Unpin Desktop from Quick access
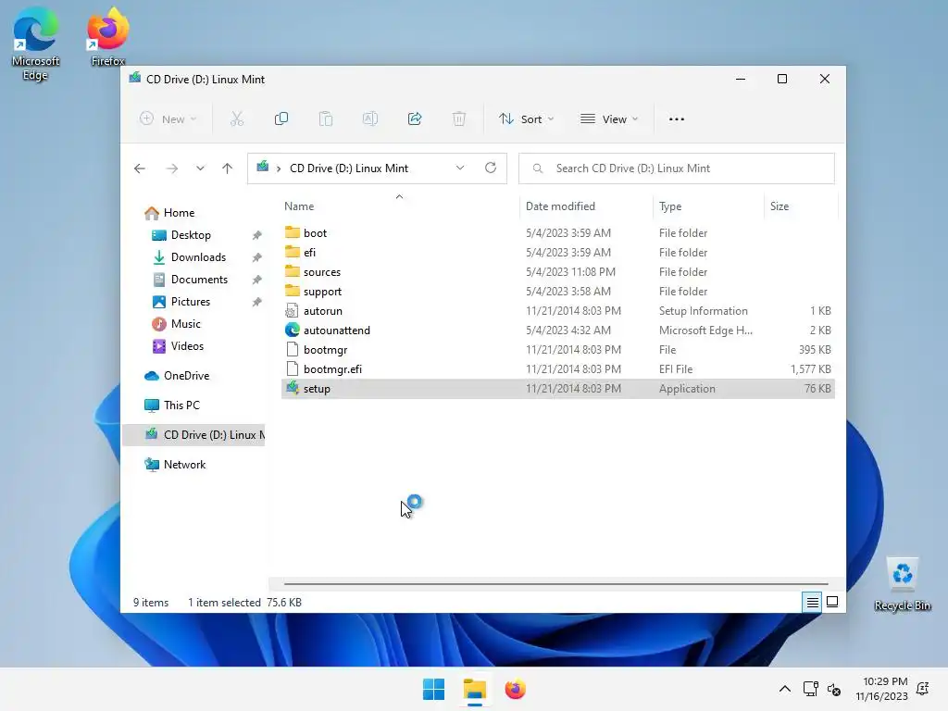The image size is (948, 711). pos(257,235)
